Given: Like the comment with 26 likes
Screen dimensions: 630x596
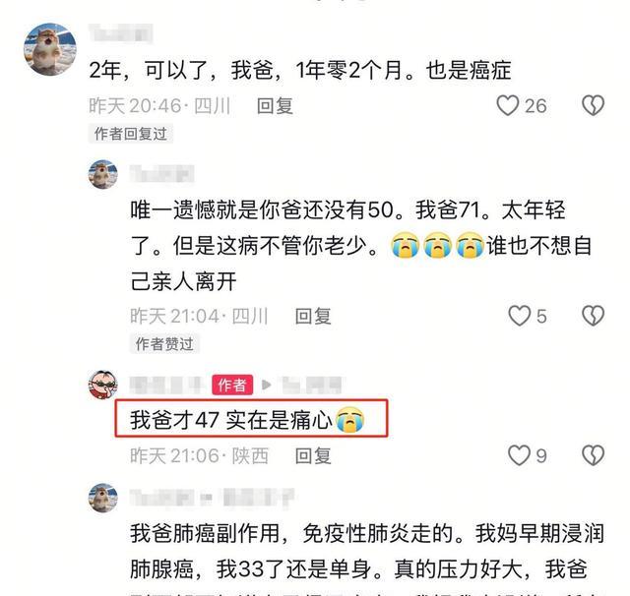Looking at the screenshot, I should pos(508,106).
